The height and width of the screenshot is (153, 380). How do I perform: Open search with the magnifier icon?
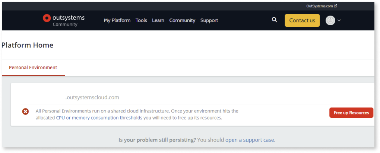coord(274,20)
